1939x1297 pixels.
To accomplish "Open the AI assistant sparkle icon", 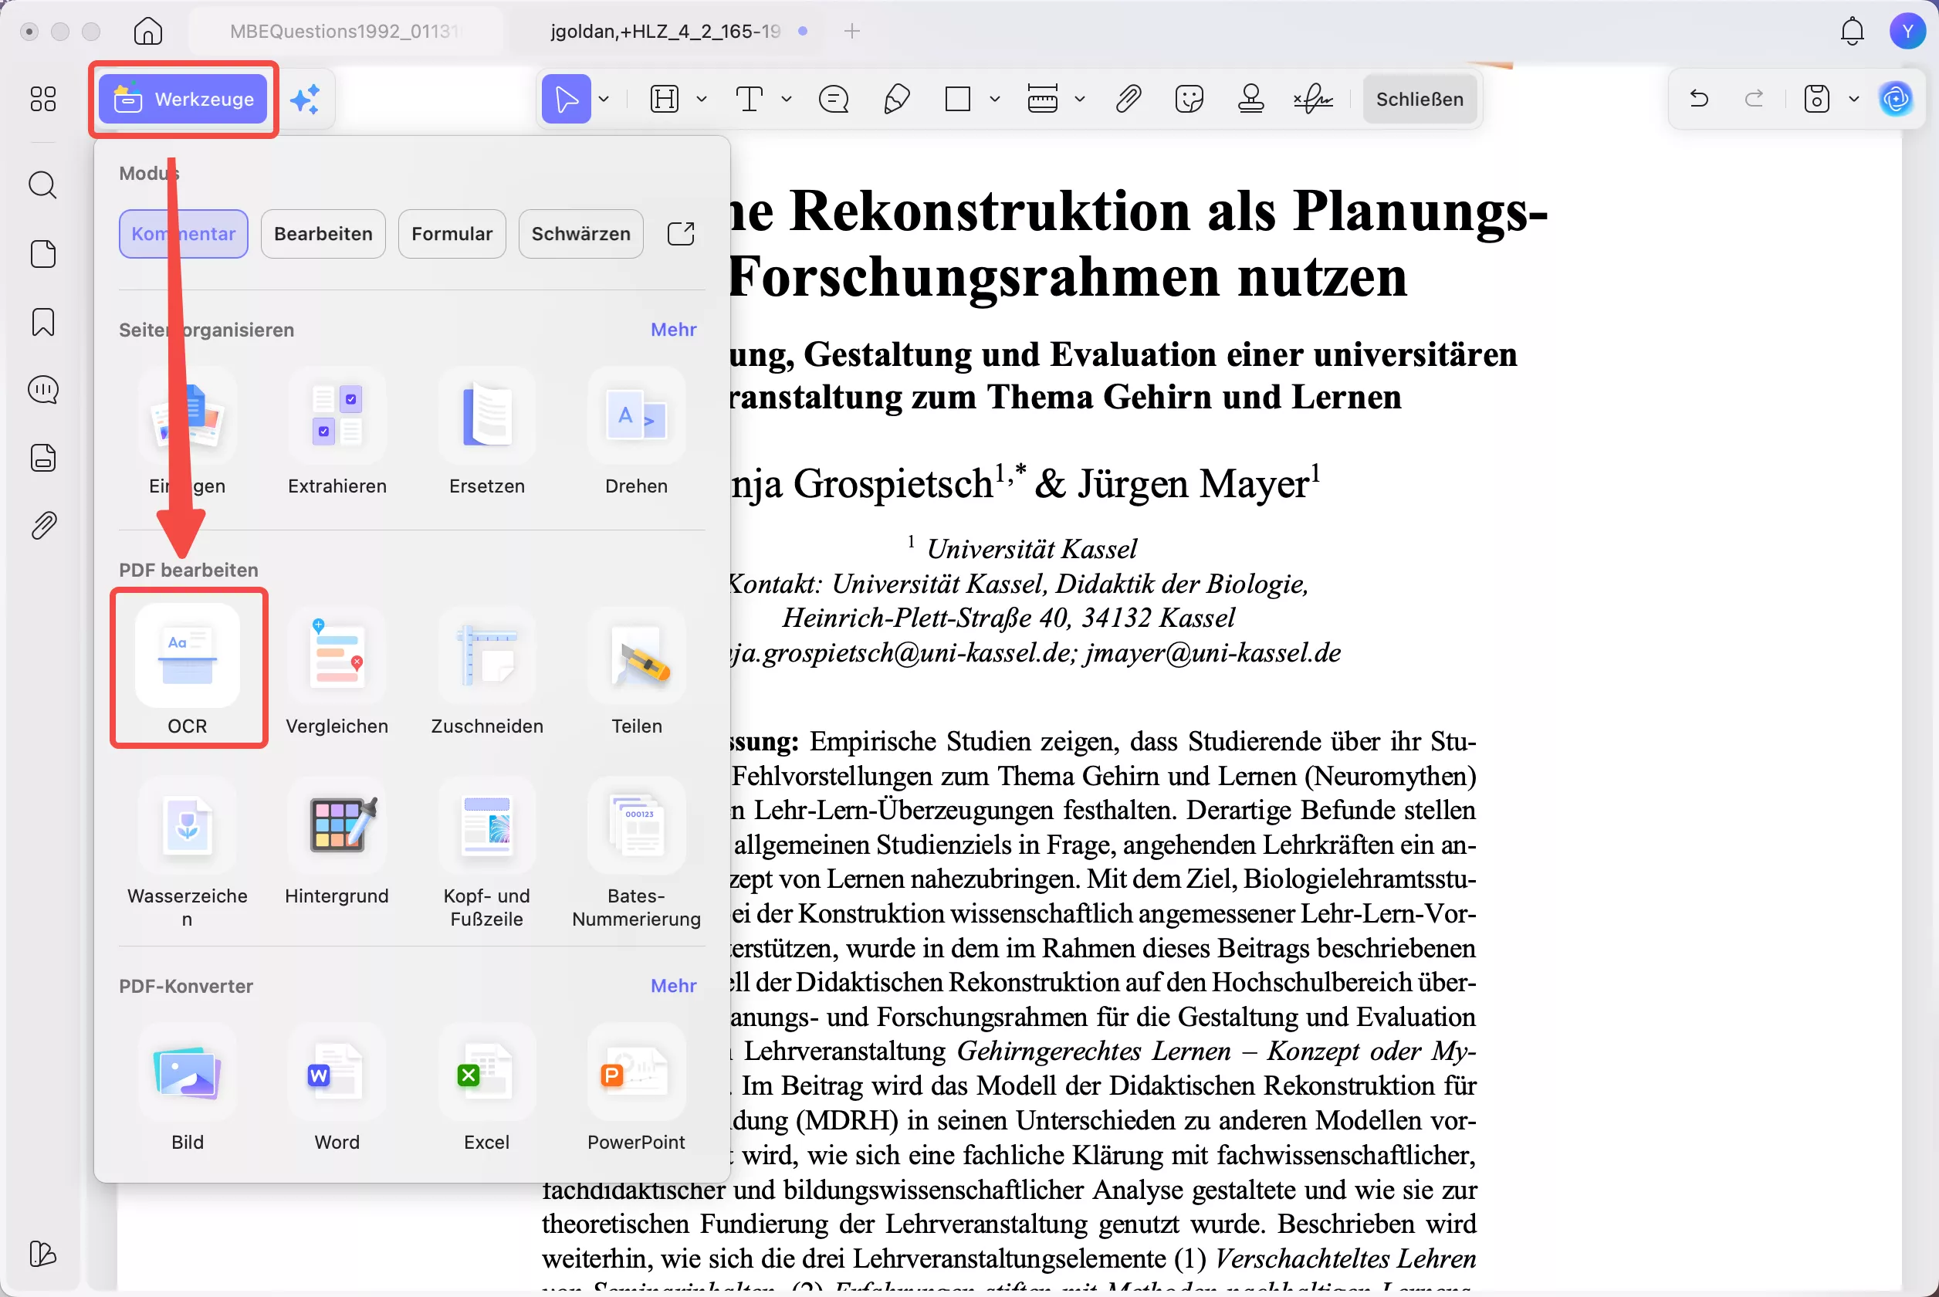I will tap(304, 100).
